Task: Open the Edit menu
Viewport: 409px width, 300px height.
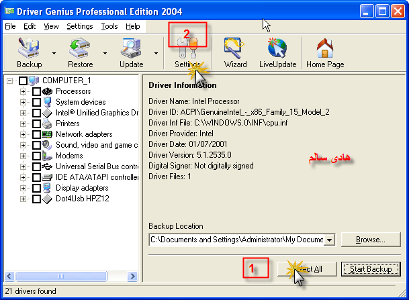Action: coord(30,26)
